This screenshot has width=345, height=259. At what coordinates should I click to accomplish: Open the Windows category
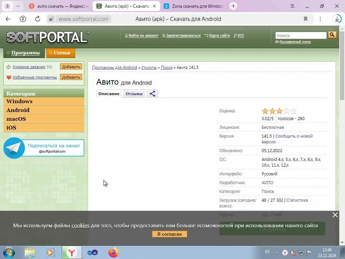pos(44,101)
